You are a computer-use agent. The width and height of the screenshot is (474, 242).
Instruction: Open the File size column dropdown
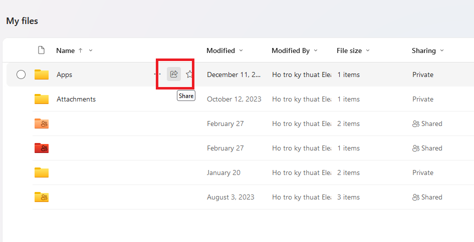click(368, 50)
